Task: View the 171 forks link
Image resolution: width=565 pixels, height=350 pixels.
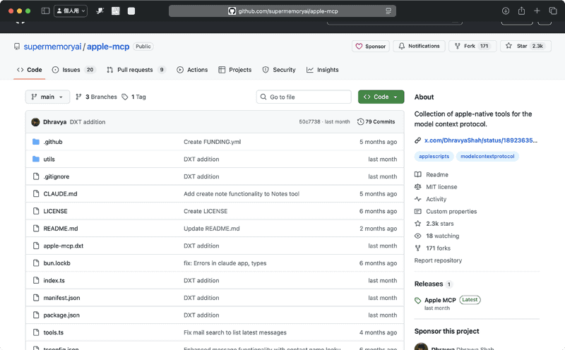Action: click(438, 248)
